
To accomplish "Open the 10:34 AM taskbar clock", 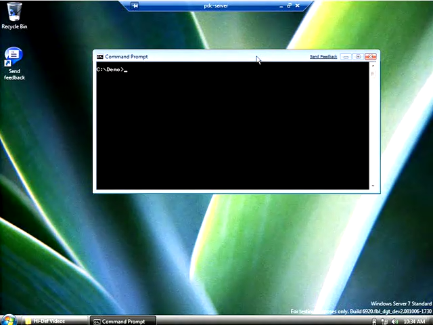I will pyautogui.click(x=414, y=322).
